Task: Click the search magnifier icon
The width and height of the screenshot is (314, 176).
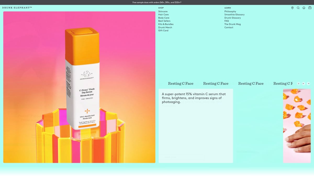Action: [298, 8]
